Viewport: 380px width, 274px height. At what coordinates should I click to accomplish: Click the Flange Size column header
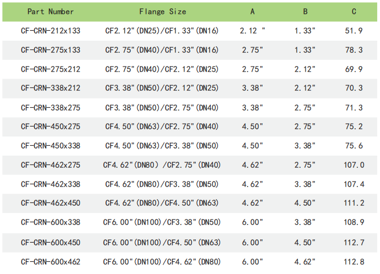coord(162,12)
